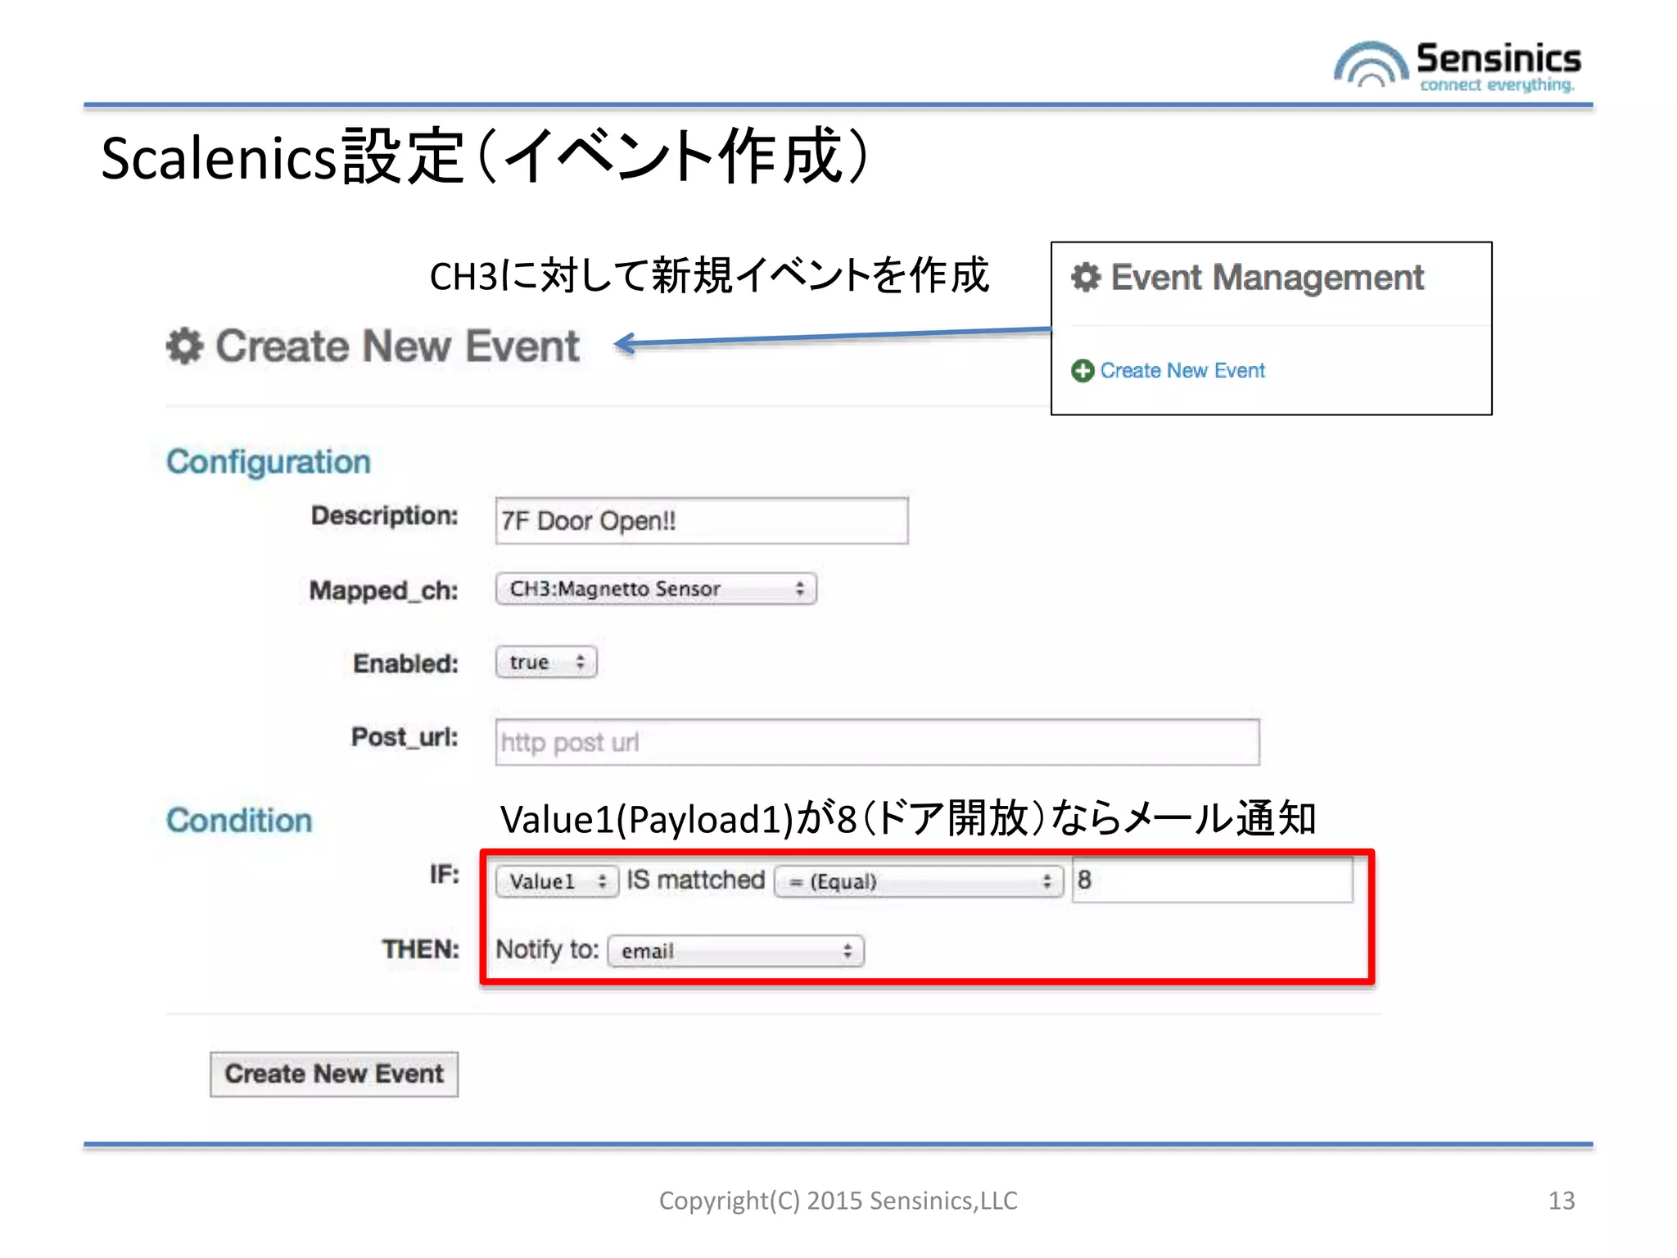The height and width of the screenshot is (1258, 1677).
Task: Open the Create New Event link
Action: pos(1182,371)
